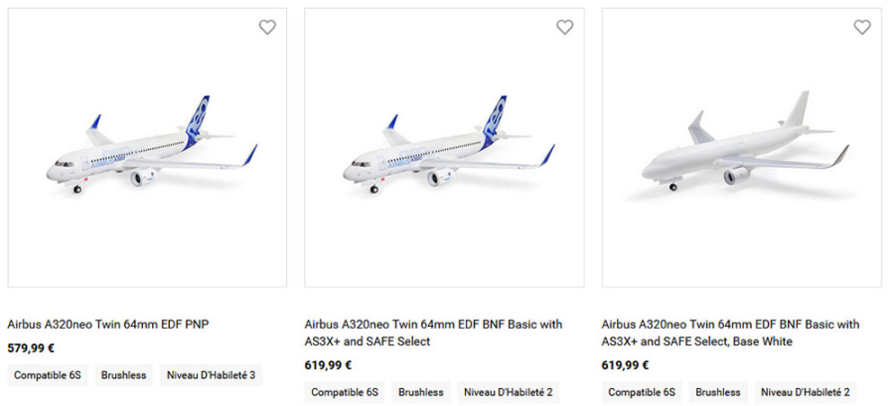The image size is (894, 406).
Task: Add the Base White A320neo to wishlist
Action: [x=862, y=28]
